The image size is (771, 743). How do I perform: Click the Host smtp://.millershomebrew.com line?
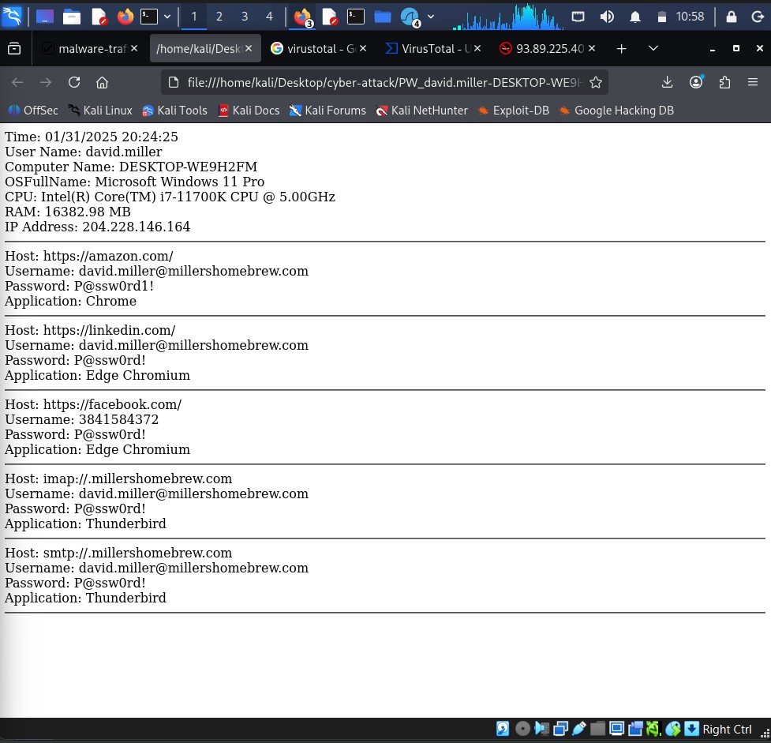click(118, 553)
